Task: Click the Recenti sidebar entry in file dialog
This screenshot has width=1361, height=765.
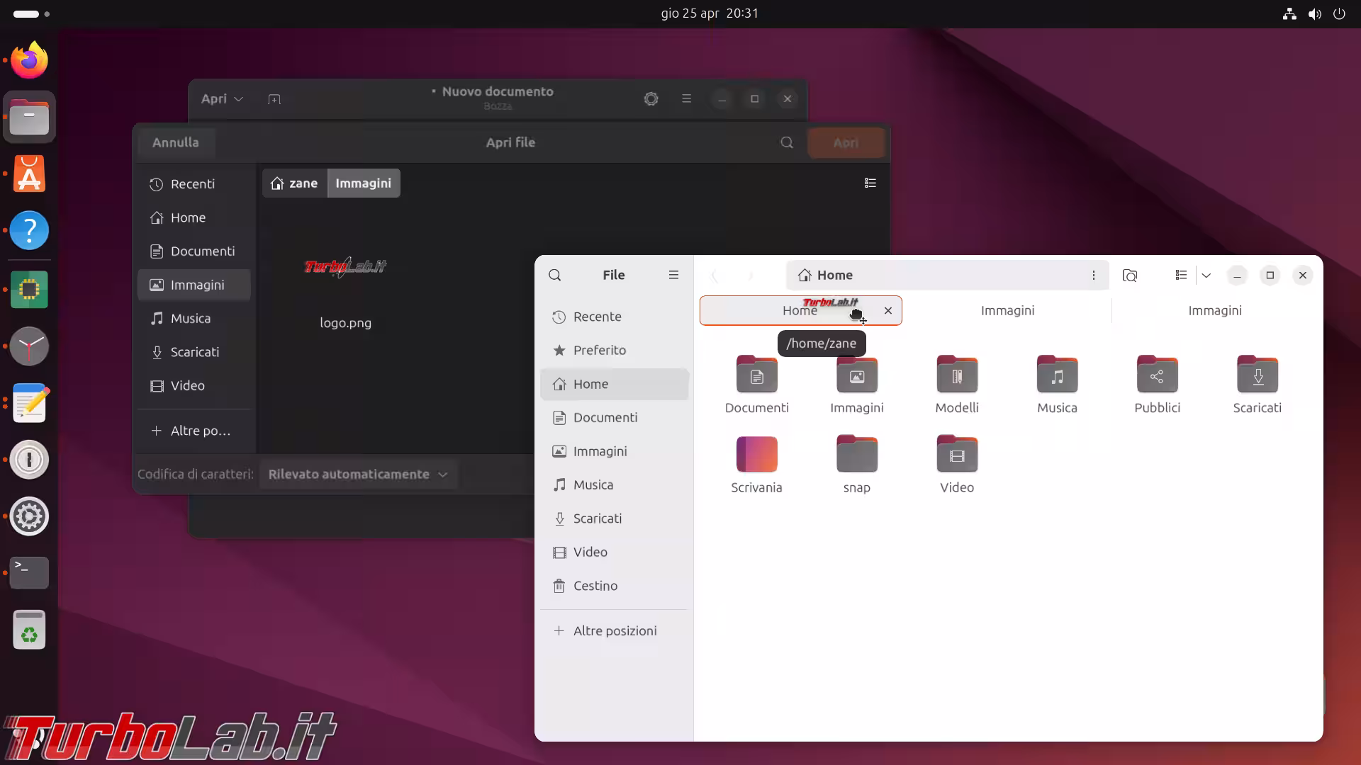Action: coord(192,183)
